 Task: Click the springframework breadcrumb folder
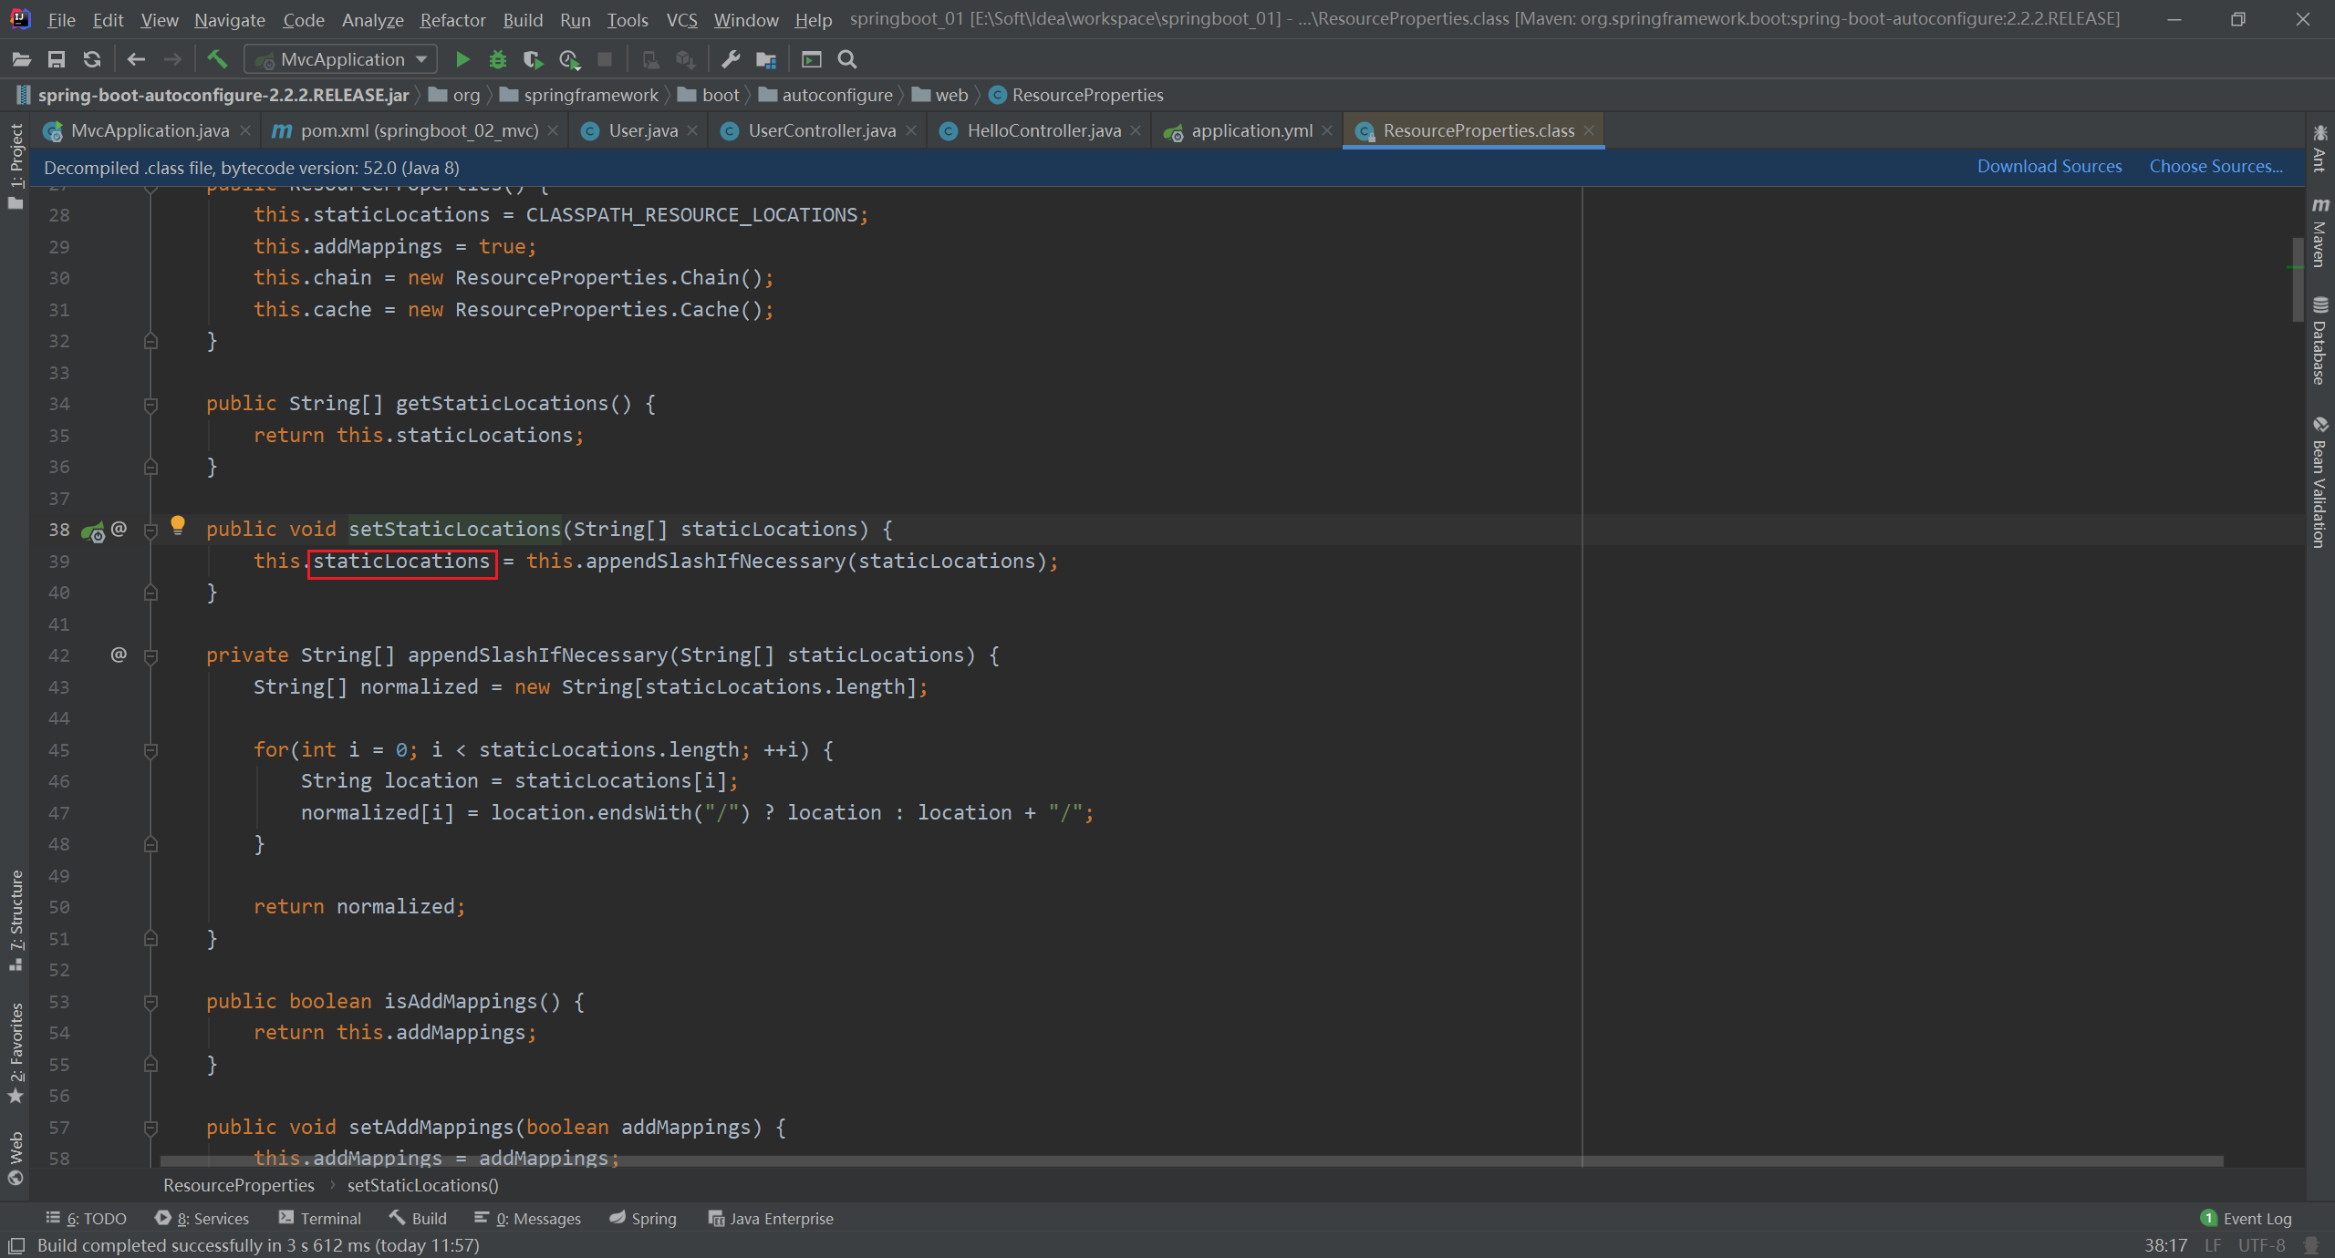pos(579,95)
